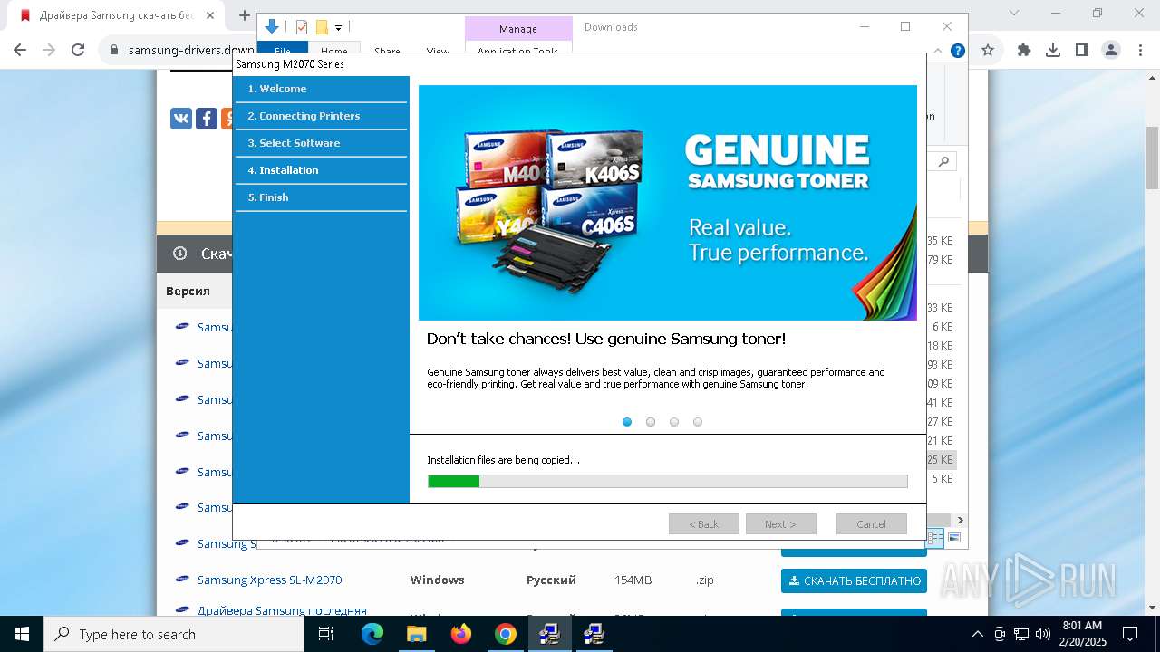Image resolution: width=1160 pixels, height=652 pixels.
Task: Toggle Chrome side panel icon
Action: click(1082, 50)
